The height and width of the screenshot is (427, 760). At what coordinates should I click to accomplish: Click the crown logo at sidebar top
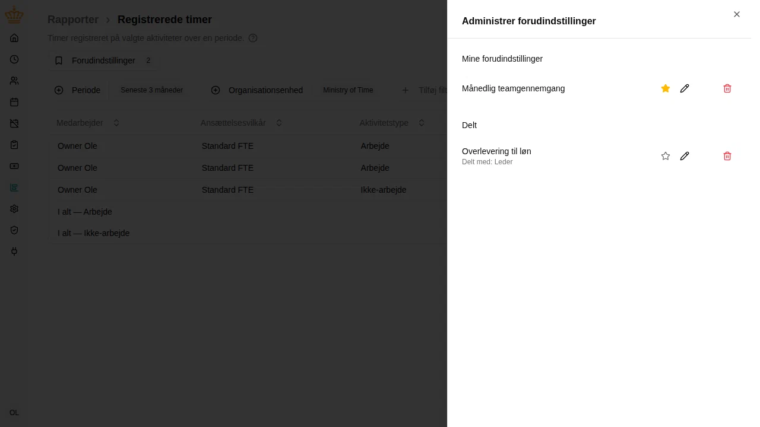[x=14, y=14]
